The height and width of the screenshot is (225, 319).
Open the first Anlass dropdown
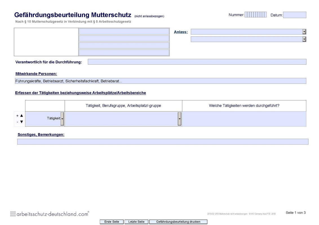pyautogui.click(x=304, y=32)
